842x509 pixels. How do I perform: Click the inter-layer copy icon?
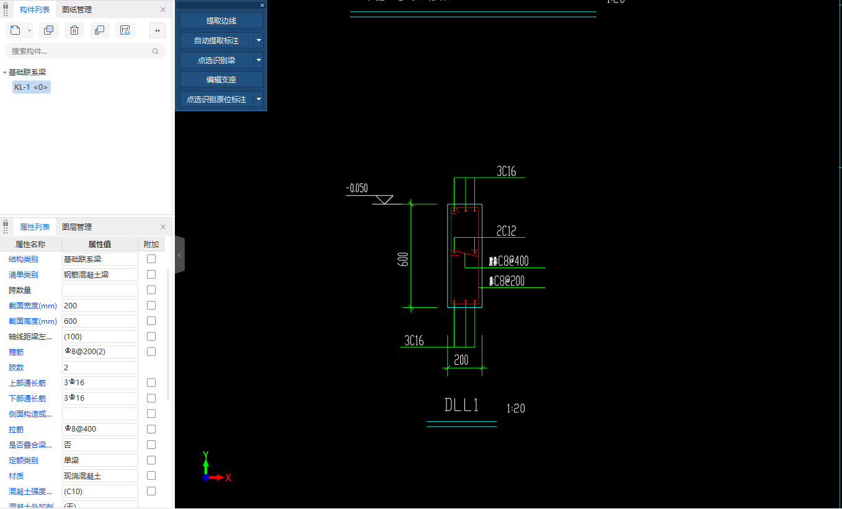tap(99, 30)
